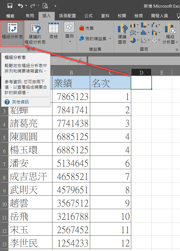Select column E header
The height and width of the screenshot is (251, 180).
(x=162, y=73)
